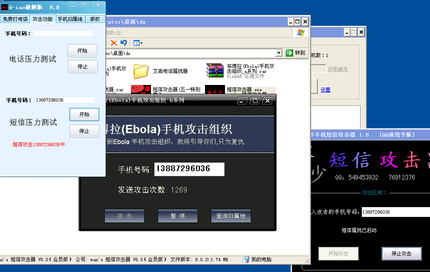This screenshot has width=430, height=272.
Task: Switch to the 免费打电话 tab
Action: (x=15, y=19)
